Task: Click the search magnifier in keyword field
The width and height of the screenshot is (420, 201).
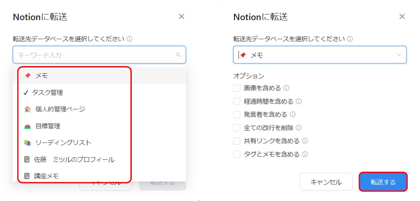Action: [178, 55]
